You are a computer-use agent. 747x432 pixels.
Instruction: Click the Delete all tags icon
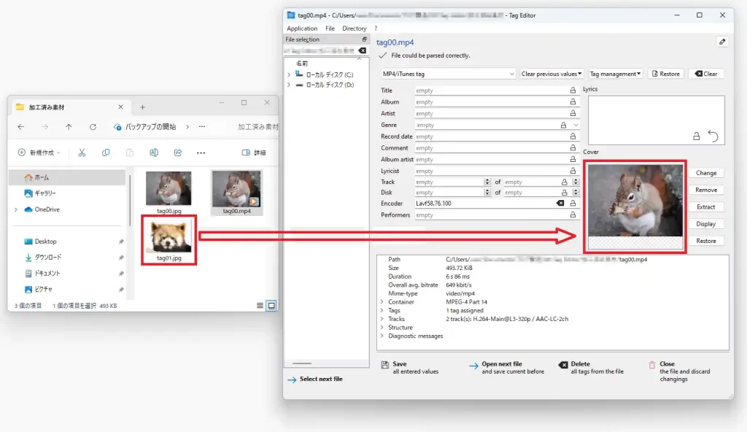(x=562, y=365)
